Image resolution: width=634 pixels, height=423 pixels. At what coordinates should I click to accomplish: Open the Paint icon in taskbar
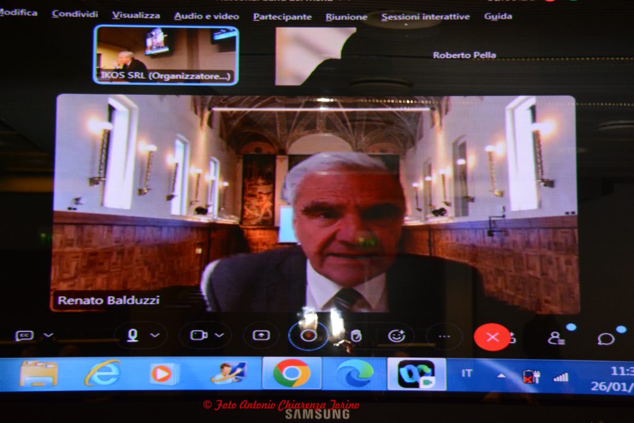click(228, 373)
